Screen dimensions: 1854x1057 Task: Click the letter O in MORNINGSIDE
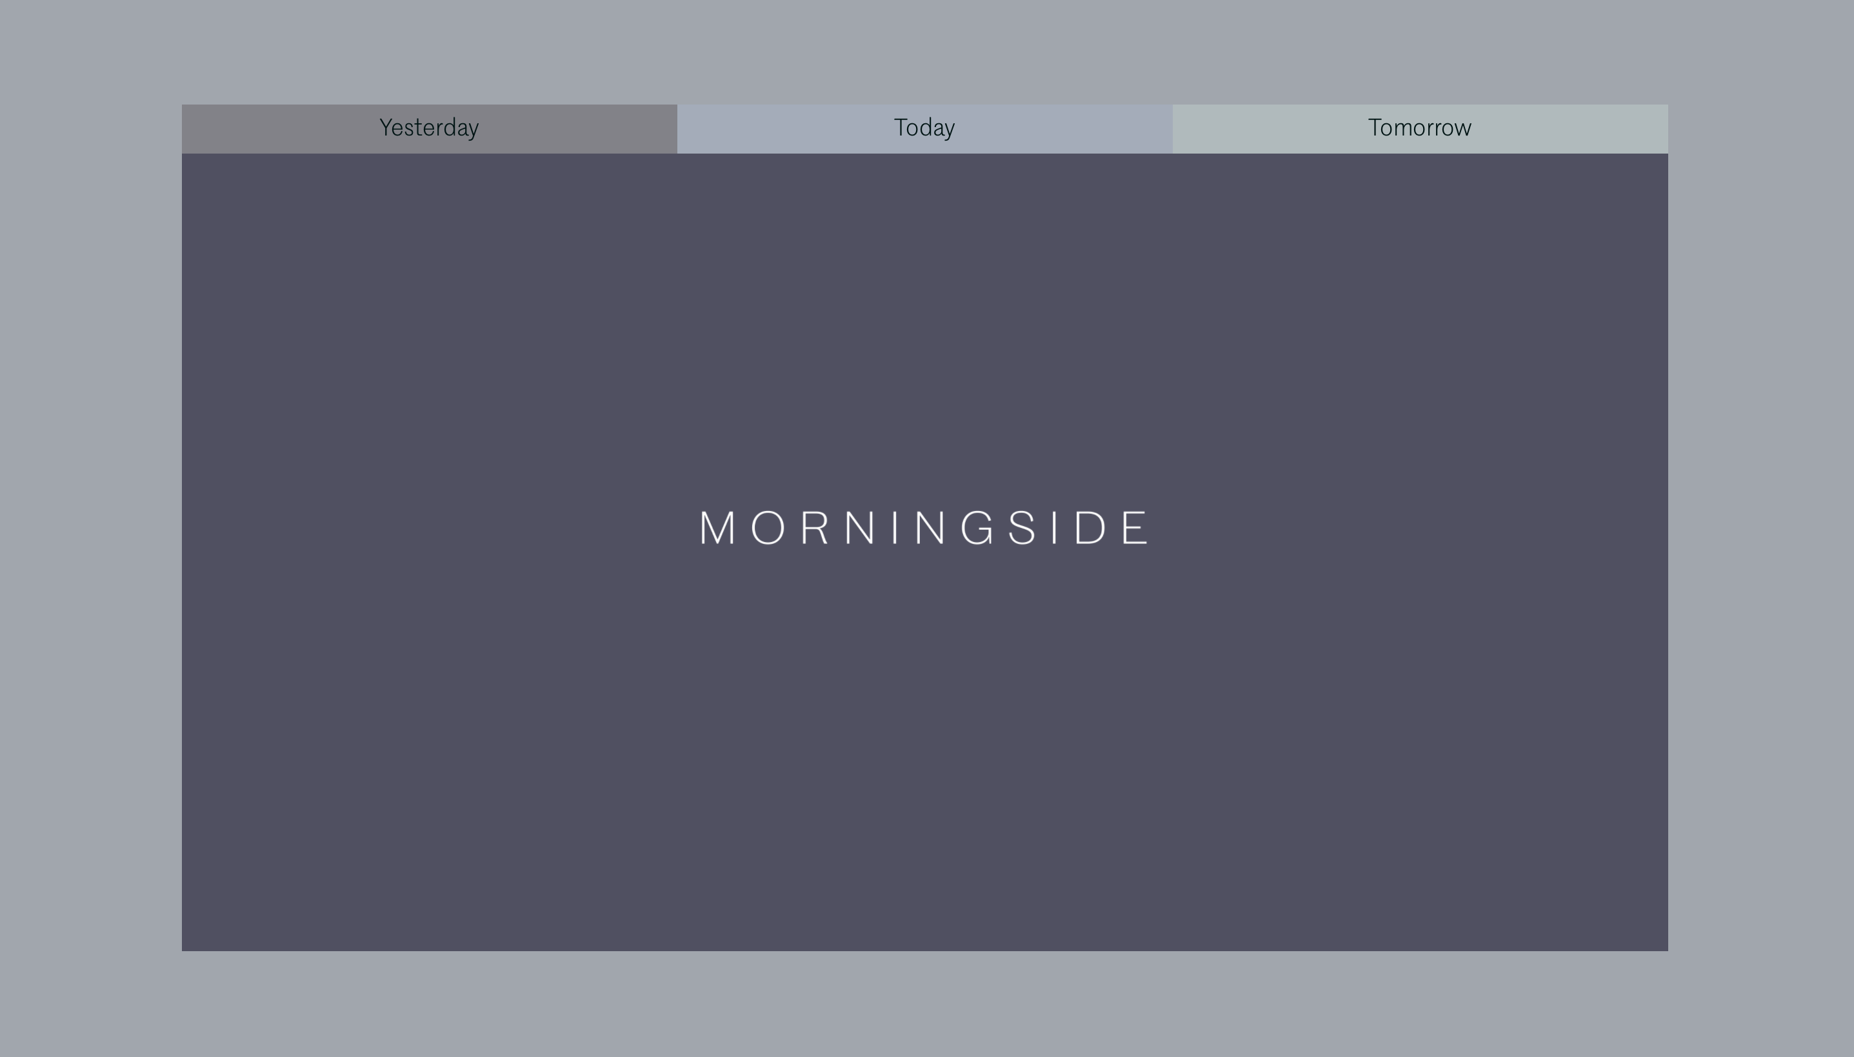768,528
